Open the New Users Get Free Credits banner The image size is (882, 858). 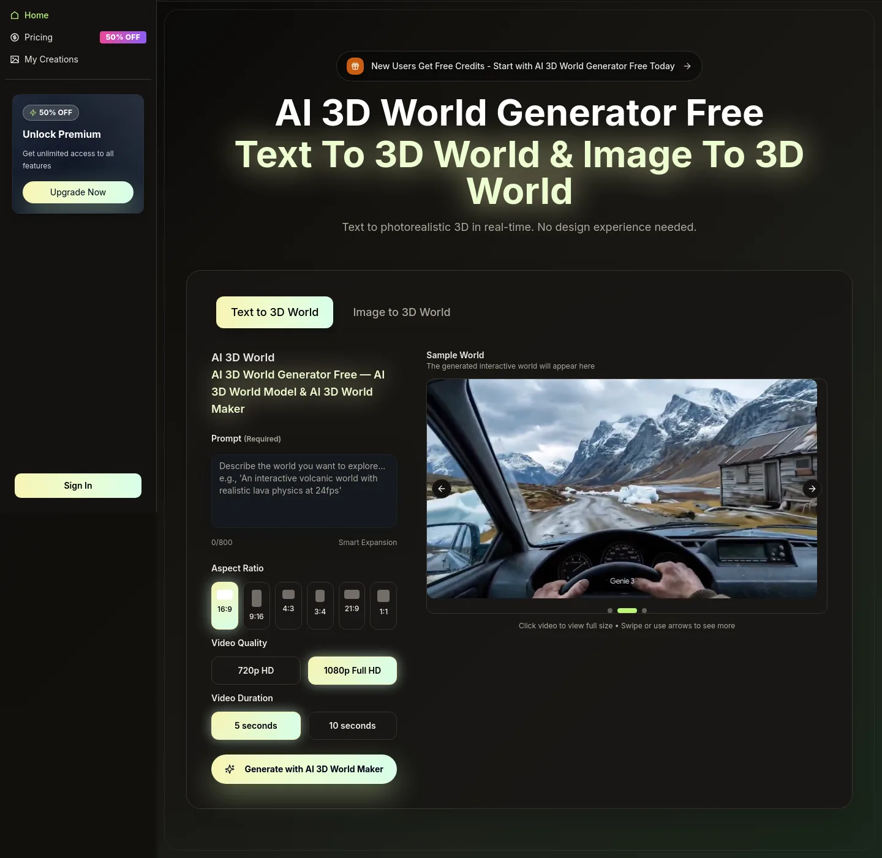[x=519, y=66]
